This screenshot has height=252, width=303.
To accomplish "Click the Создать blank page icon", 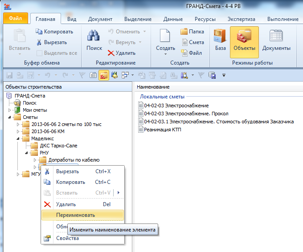I will 165,36.
